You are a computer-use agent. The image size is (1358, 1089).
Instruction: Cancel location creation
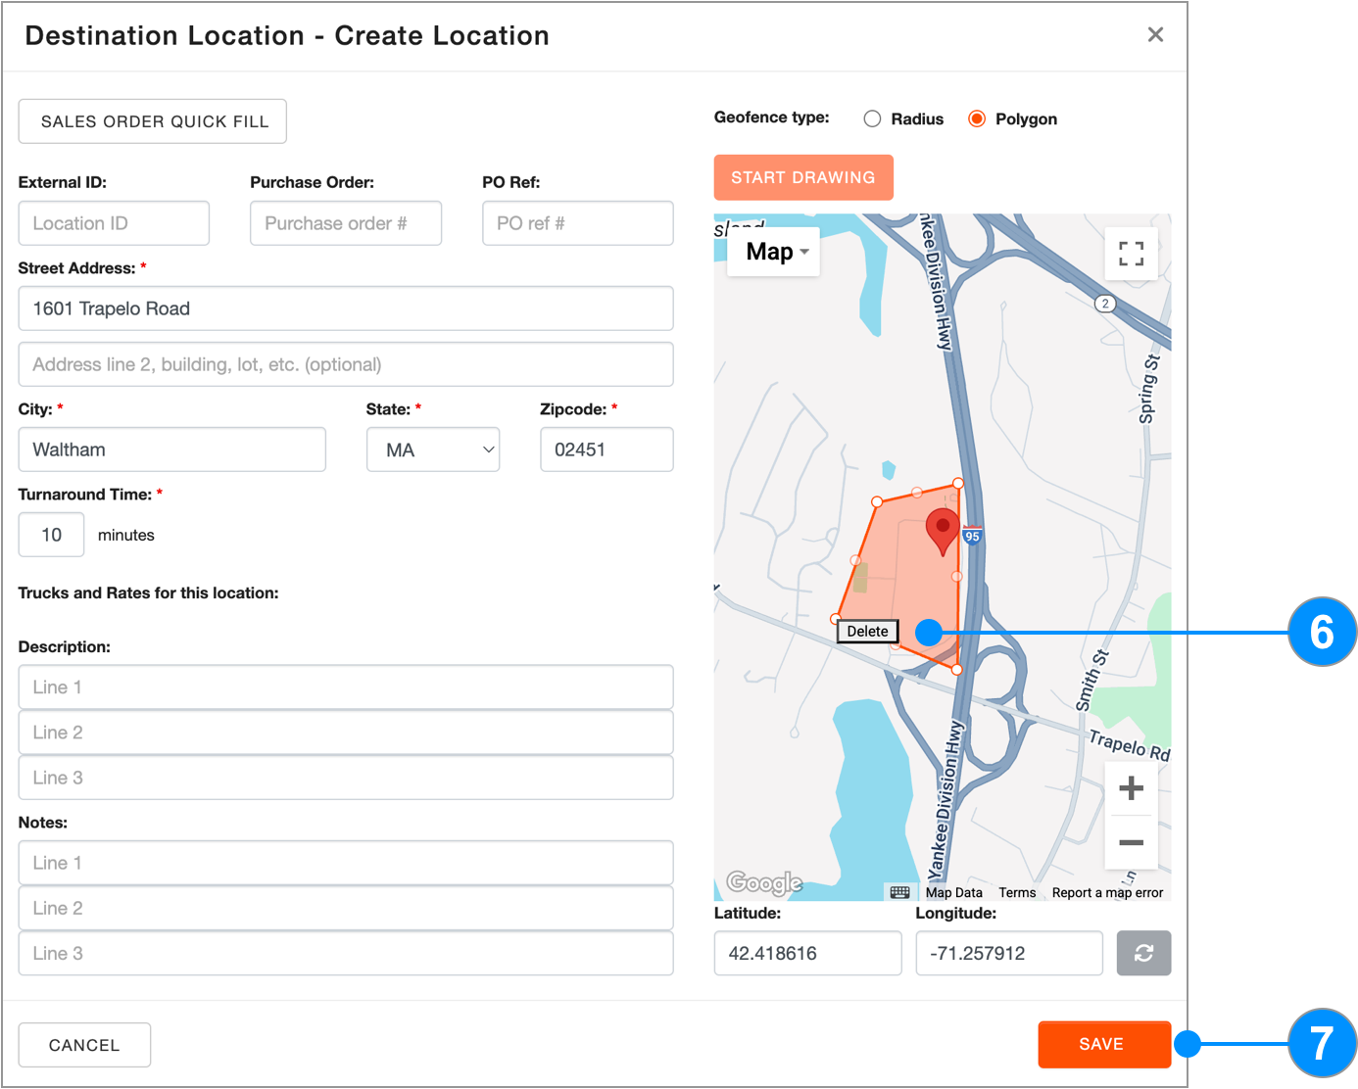84,1045
